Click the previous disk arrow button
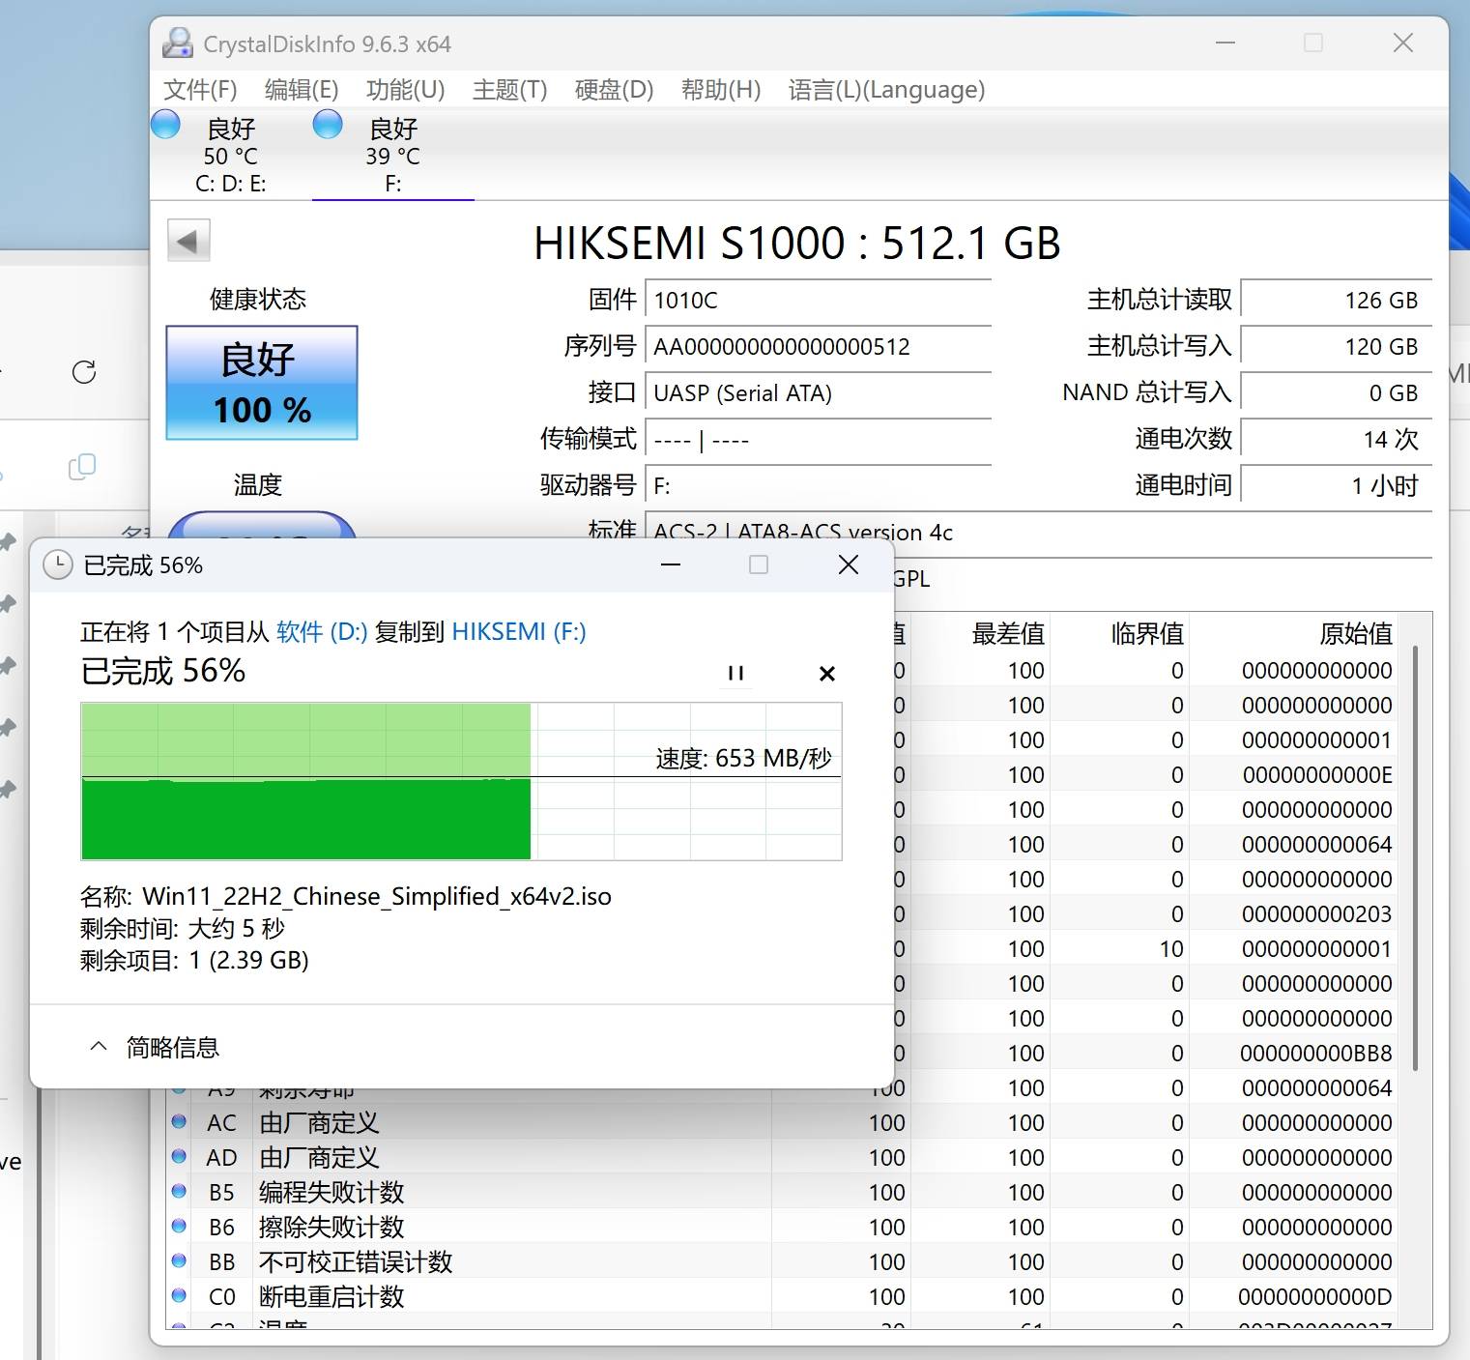1470x1360 pixels. point(188,241)
